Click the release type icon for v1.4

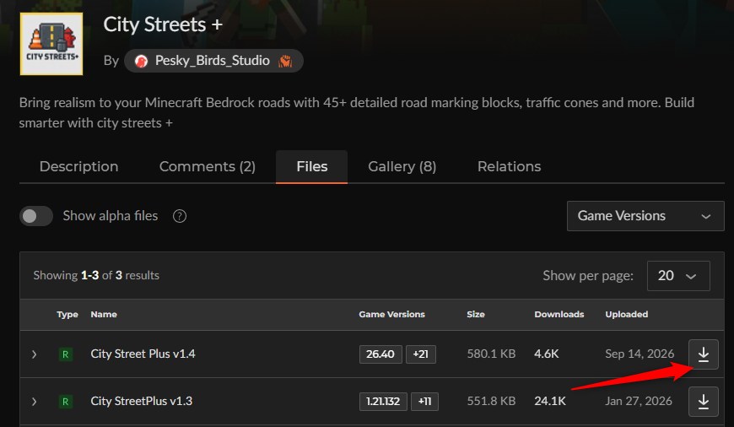pos(65,354)
